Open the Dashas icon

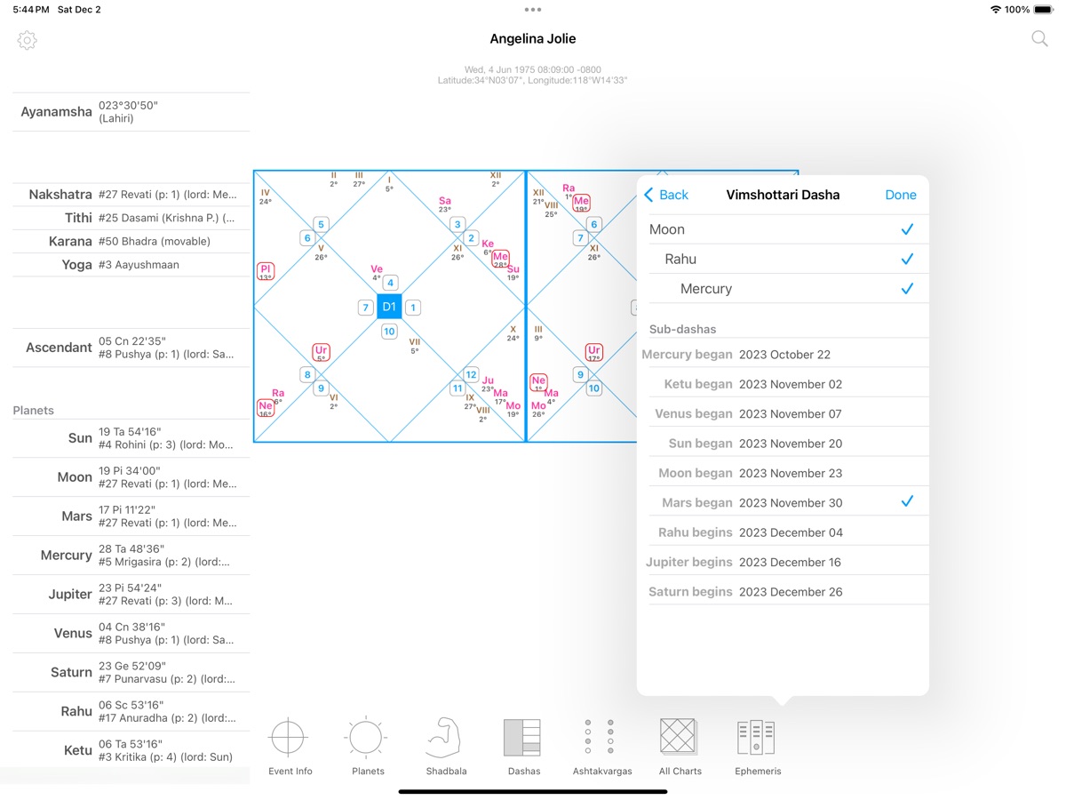(523, 747)
